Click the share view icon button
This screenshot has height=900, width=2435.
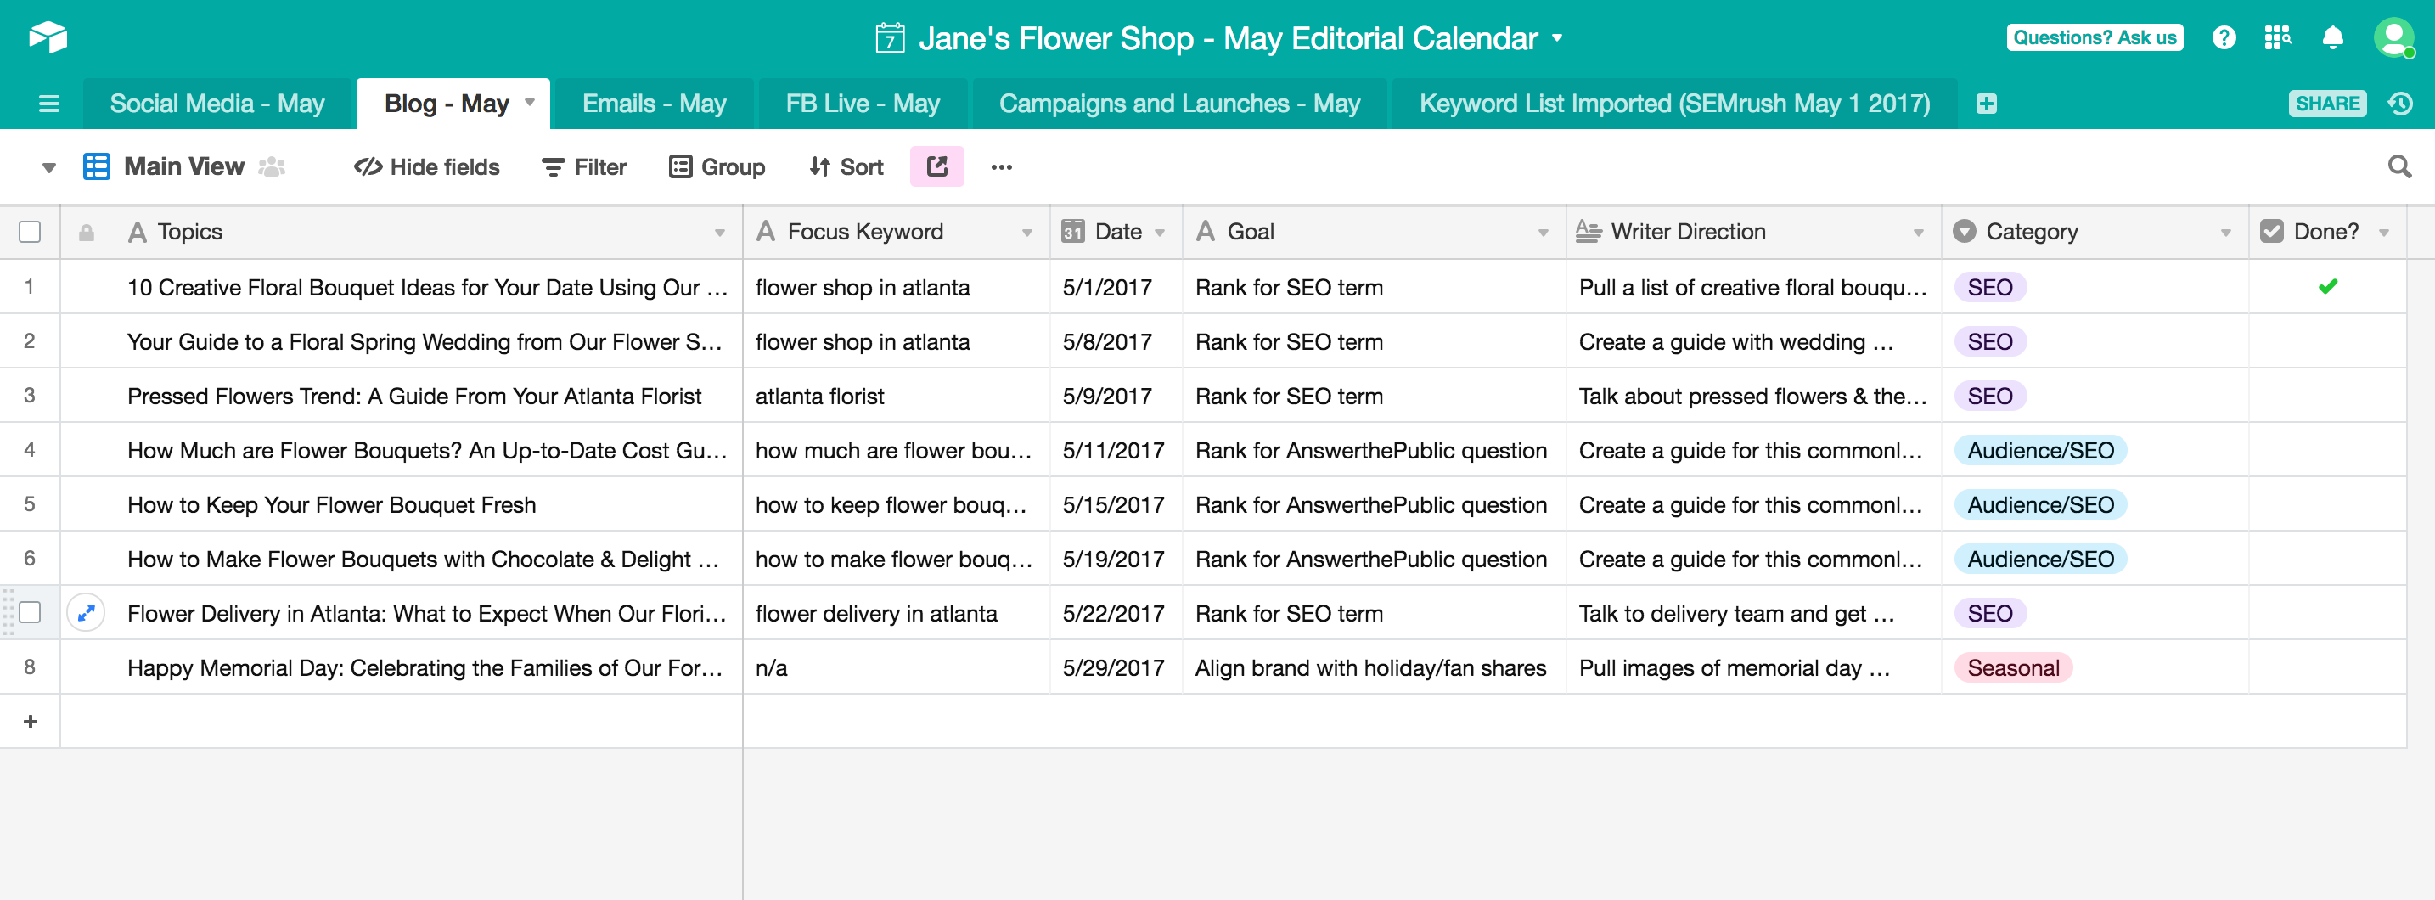[x=936, y=166]
